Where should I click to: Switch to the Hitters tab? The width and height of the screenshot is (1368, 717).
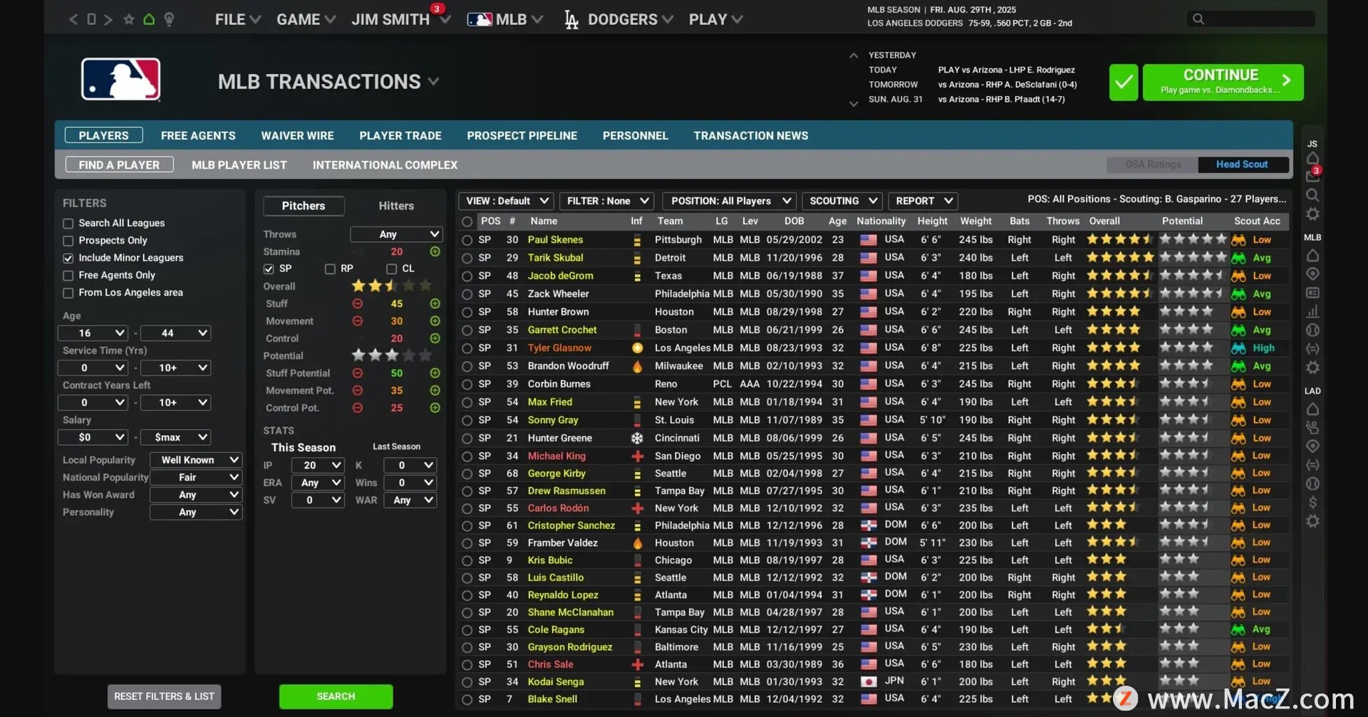tap(396, 206)
